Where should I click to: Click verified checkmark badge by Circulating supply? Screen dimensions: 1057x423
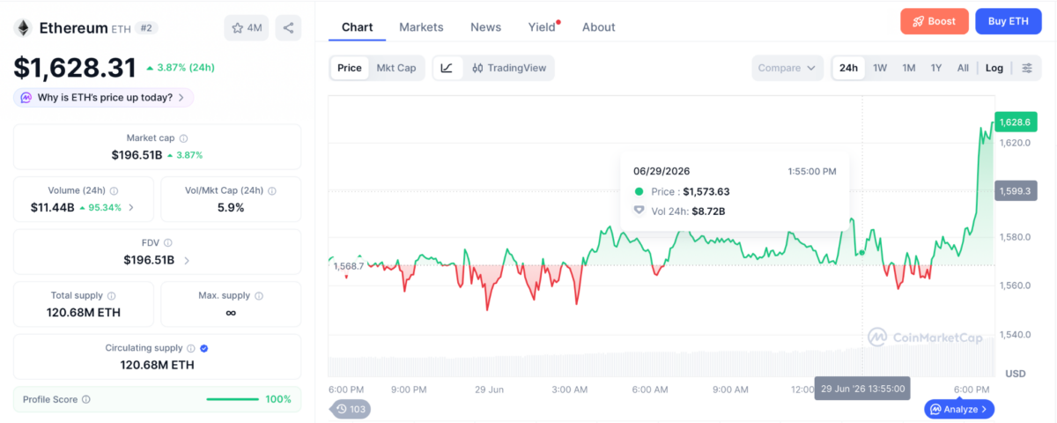click(204, 348)
